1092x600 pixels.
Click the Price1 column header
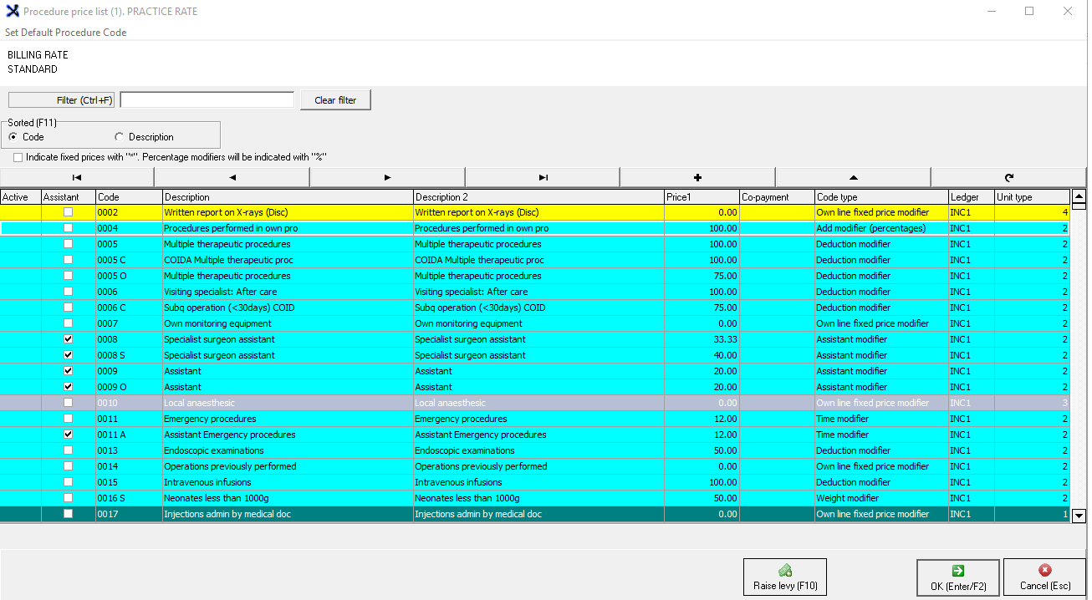[701, 197]
